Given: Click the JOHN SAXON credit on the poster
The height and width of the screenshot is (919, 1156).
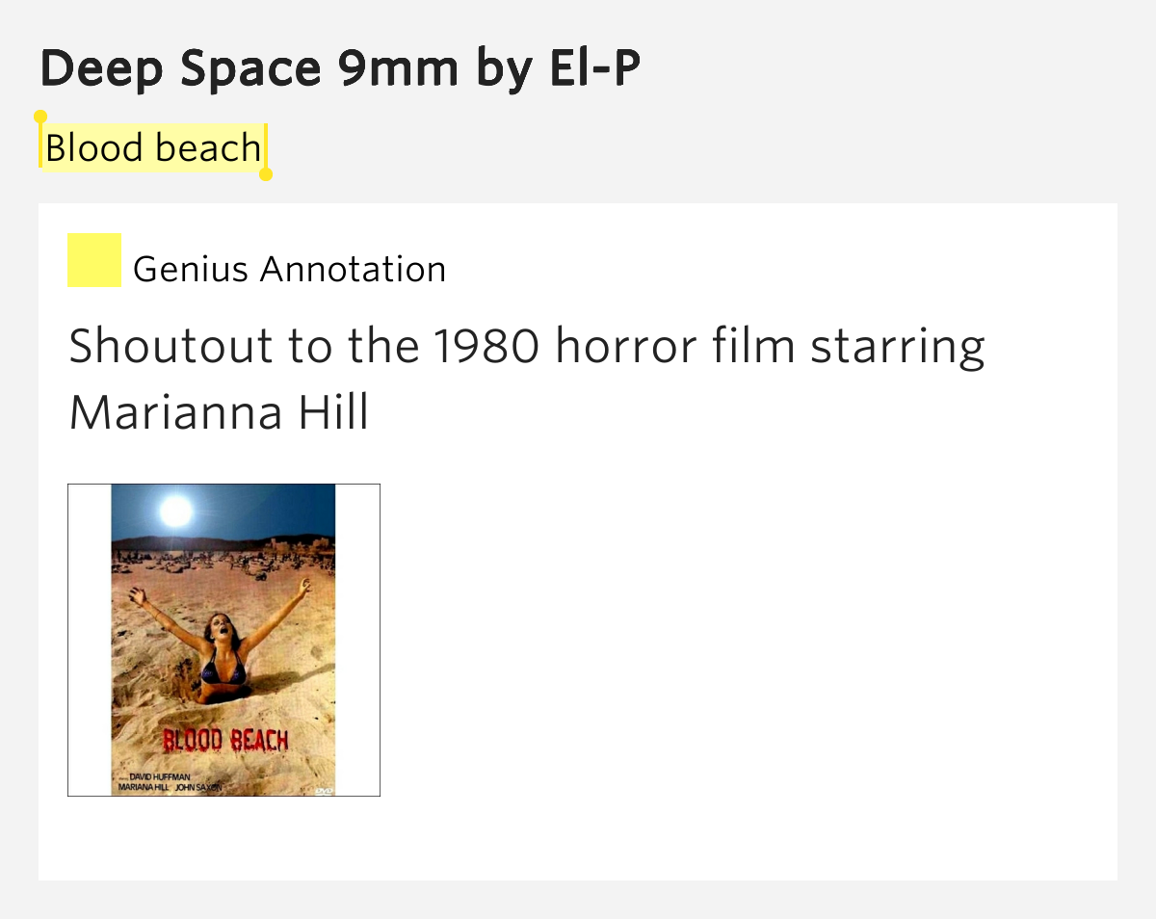Looking at the screenshot, I should tap(198, 788).
